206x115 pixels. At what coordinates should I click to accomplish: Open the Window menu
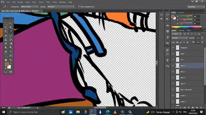click(62, 2)
